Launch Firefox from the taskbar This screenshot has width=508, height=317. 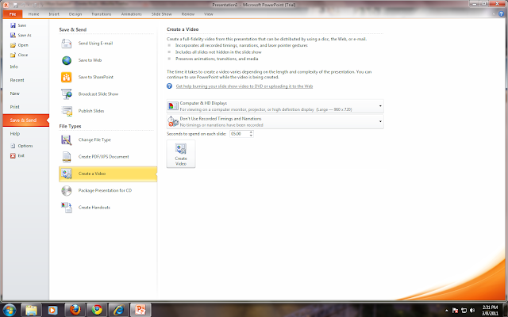[75, 310]
